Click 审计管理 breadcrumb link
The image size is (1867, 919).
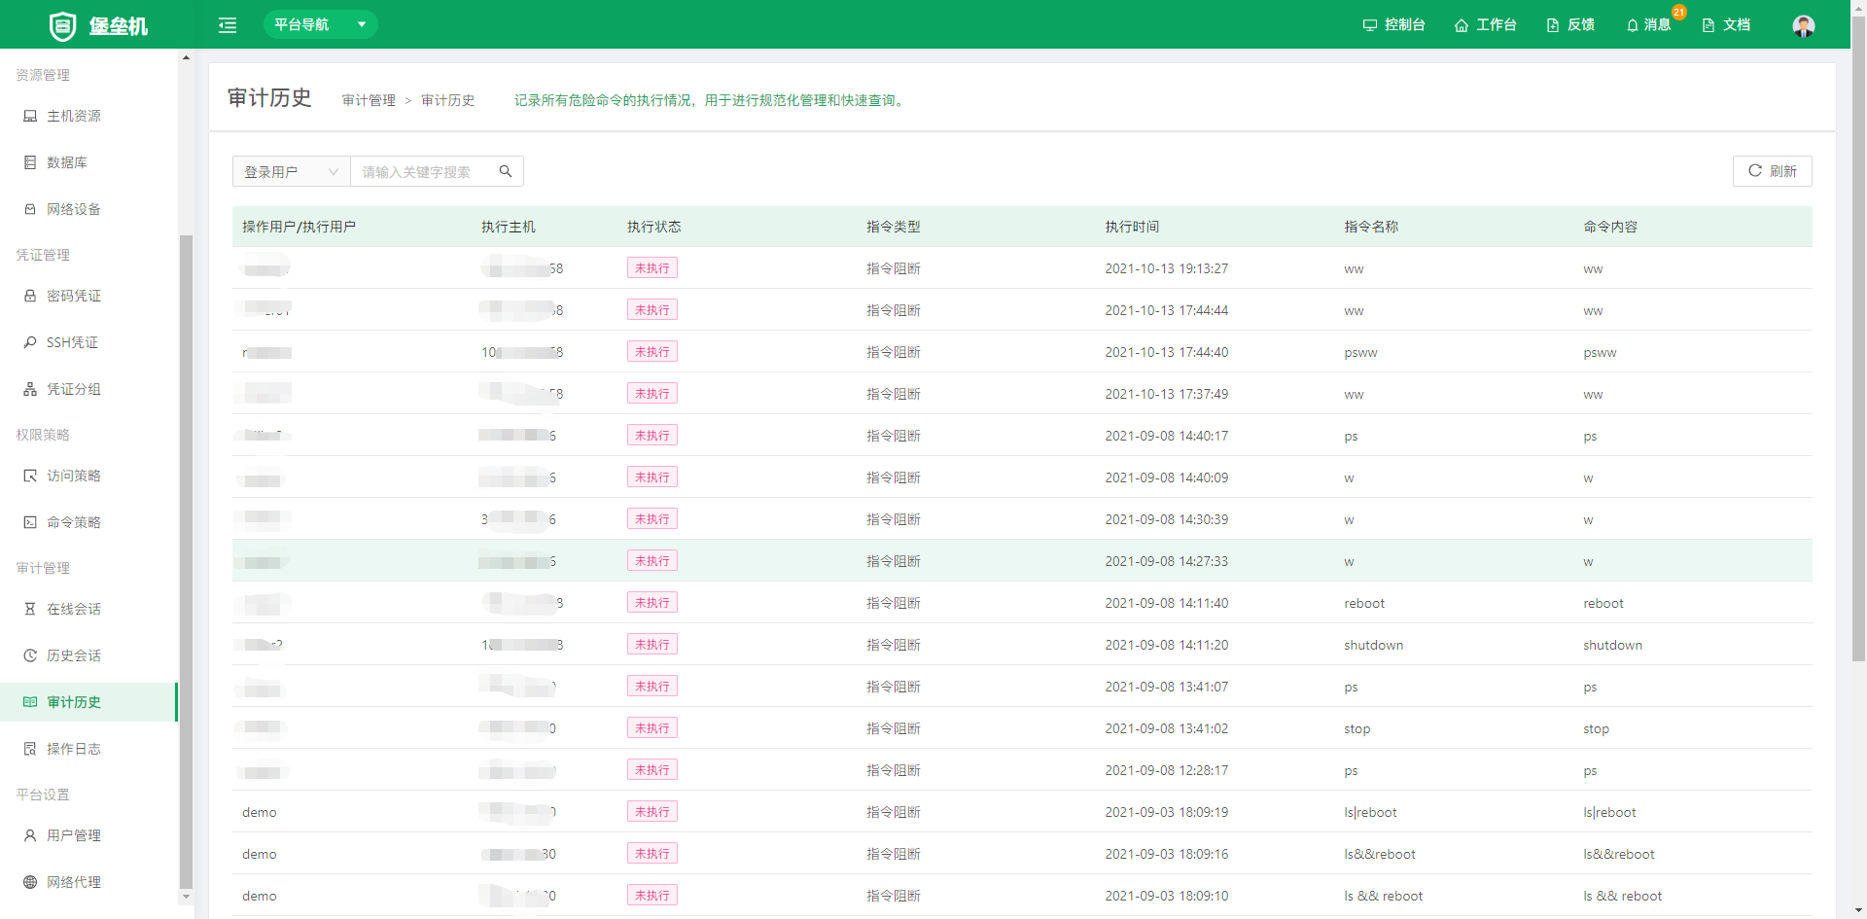[x=369, y=100]
